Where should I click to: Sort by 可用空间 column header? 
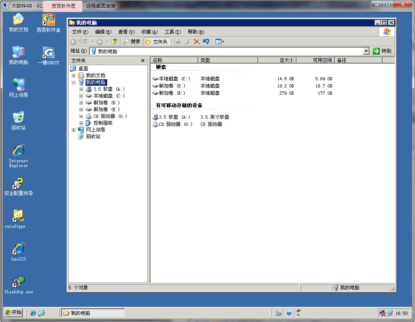pyautogui.click(x=315, y=60)
